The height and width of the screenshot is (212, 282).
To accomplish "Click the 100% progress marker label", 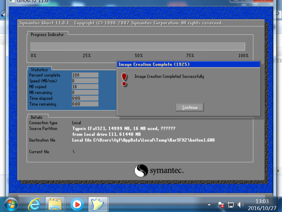I will point(243,55).
